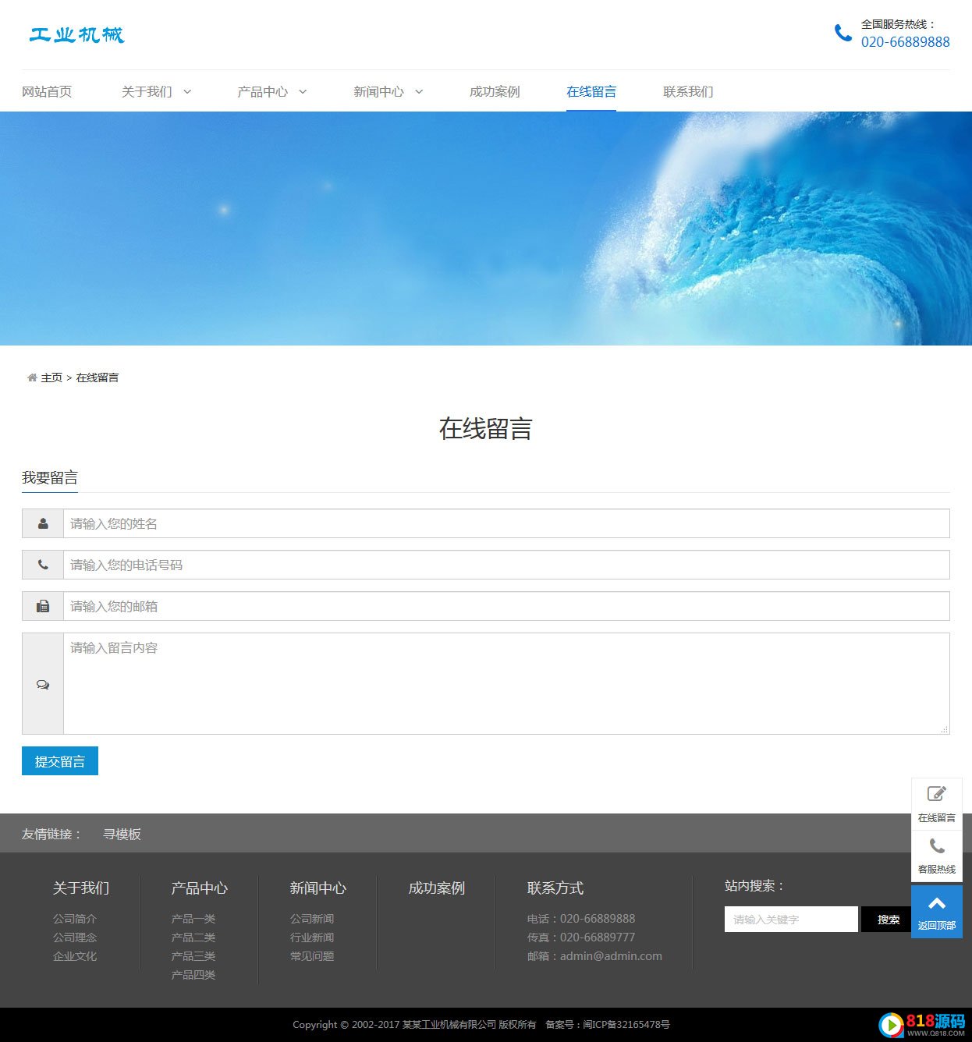972x1042 pixels.
Task: Click the fax icon beside email field
Action: point(43,606)
